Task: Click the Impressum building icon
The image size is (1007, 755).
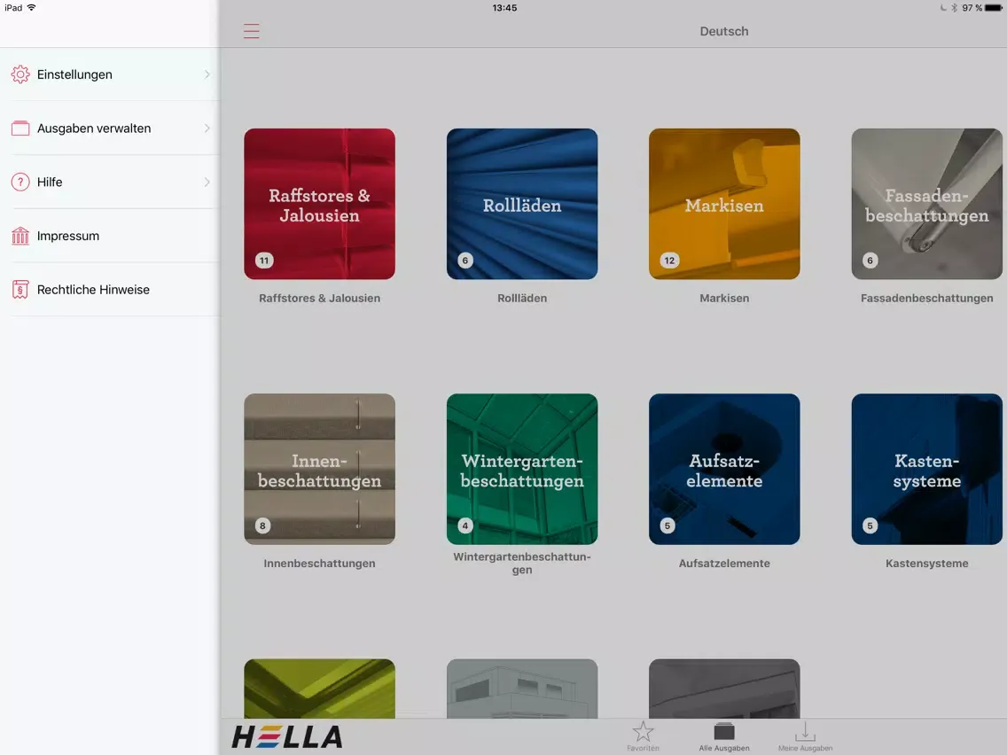Action: [x=20, y=236]
